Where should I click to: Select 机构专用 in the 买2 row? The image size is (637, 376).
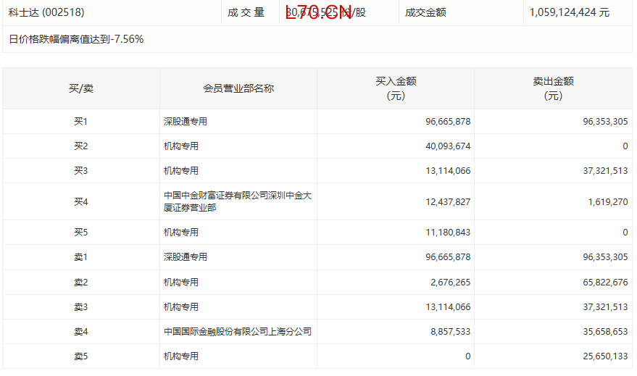click(x=181, y=146)
